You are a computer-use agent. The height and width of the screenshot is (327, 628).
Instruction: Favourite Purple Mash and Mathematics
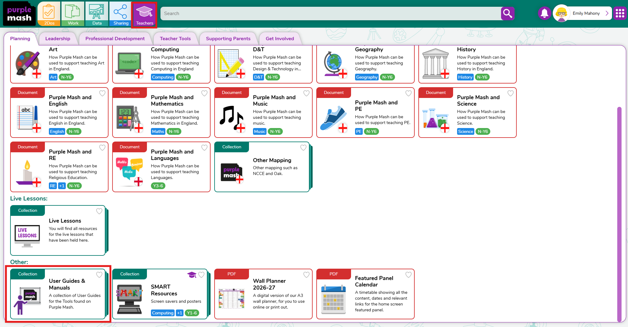click(204, 93)
